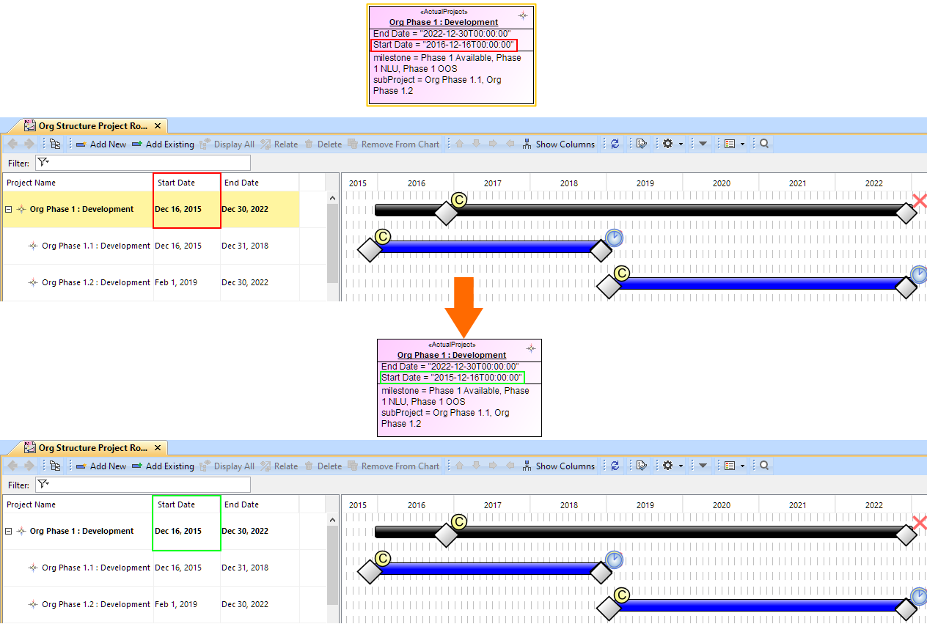Select Org Phase 1.1 : Development row in upper table
927x624 pixels.
(x=95, y=246)
